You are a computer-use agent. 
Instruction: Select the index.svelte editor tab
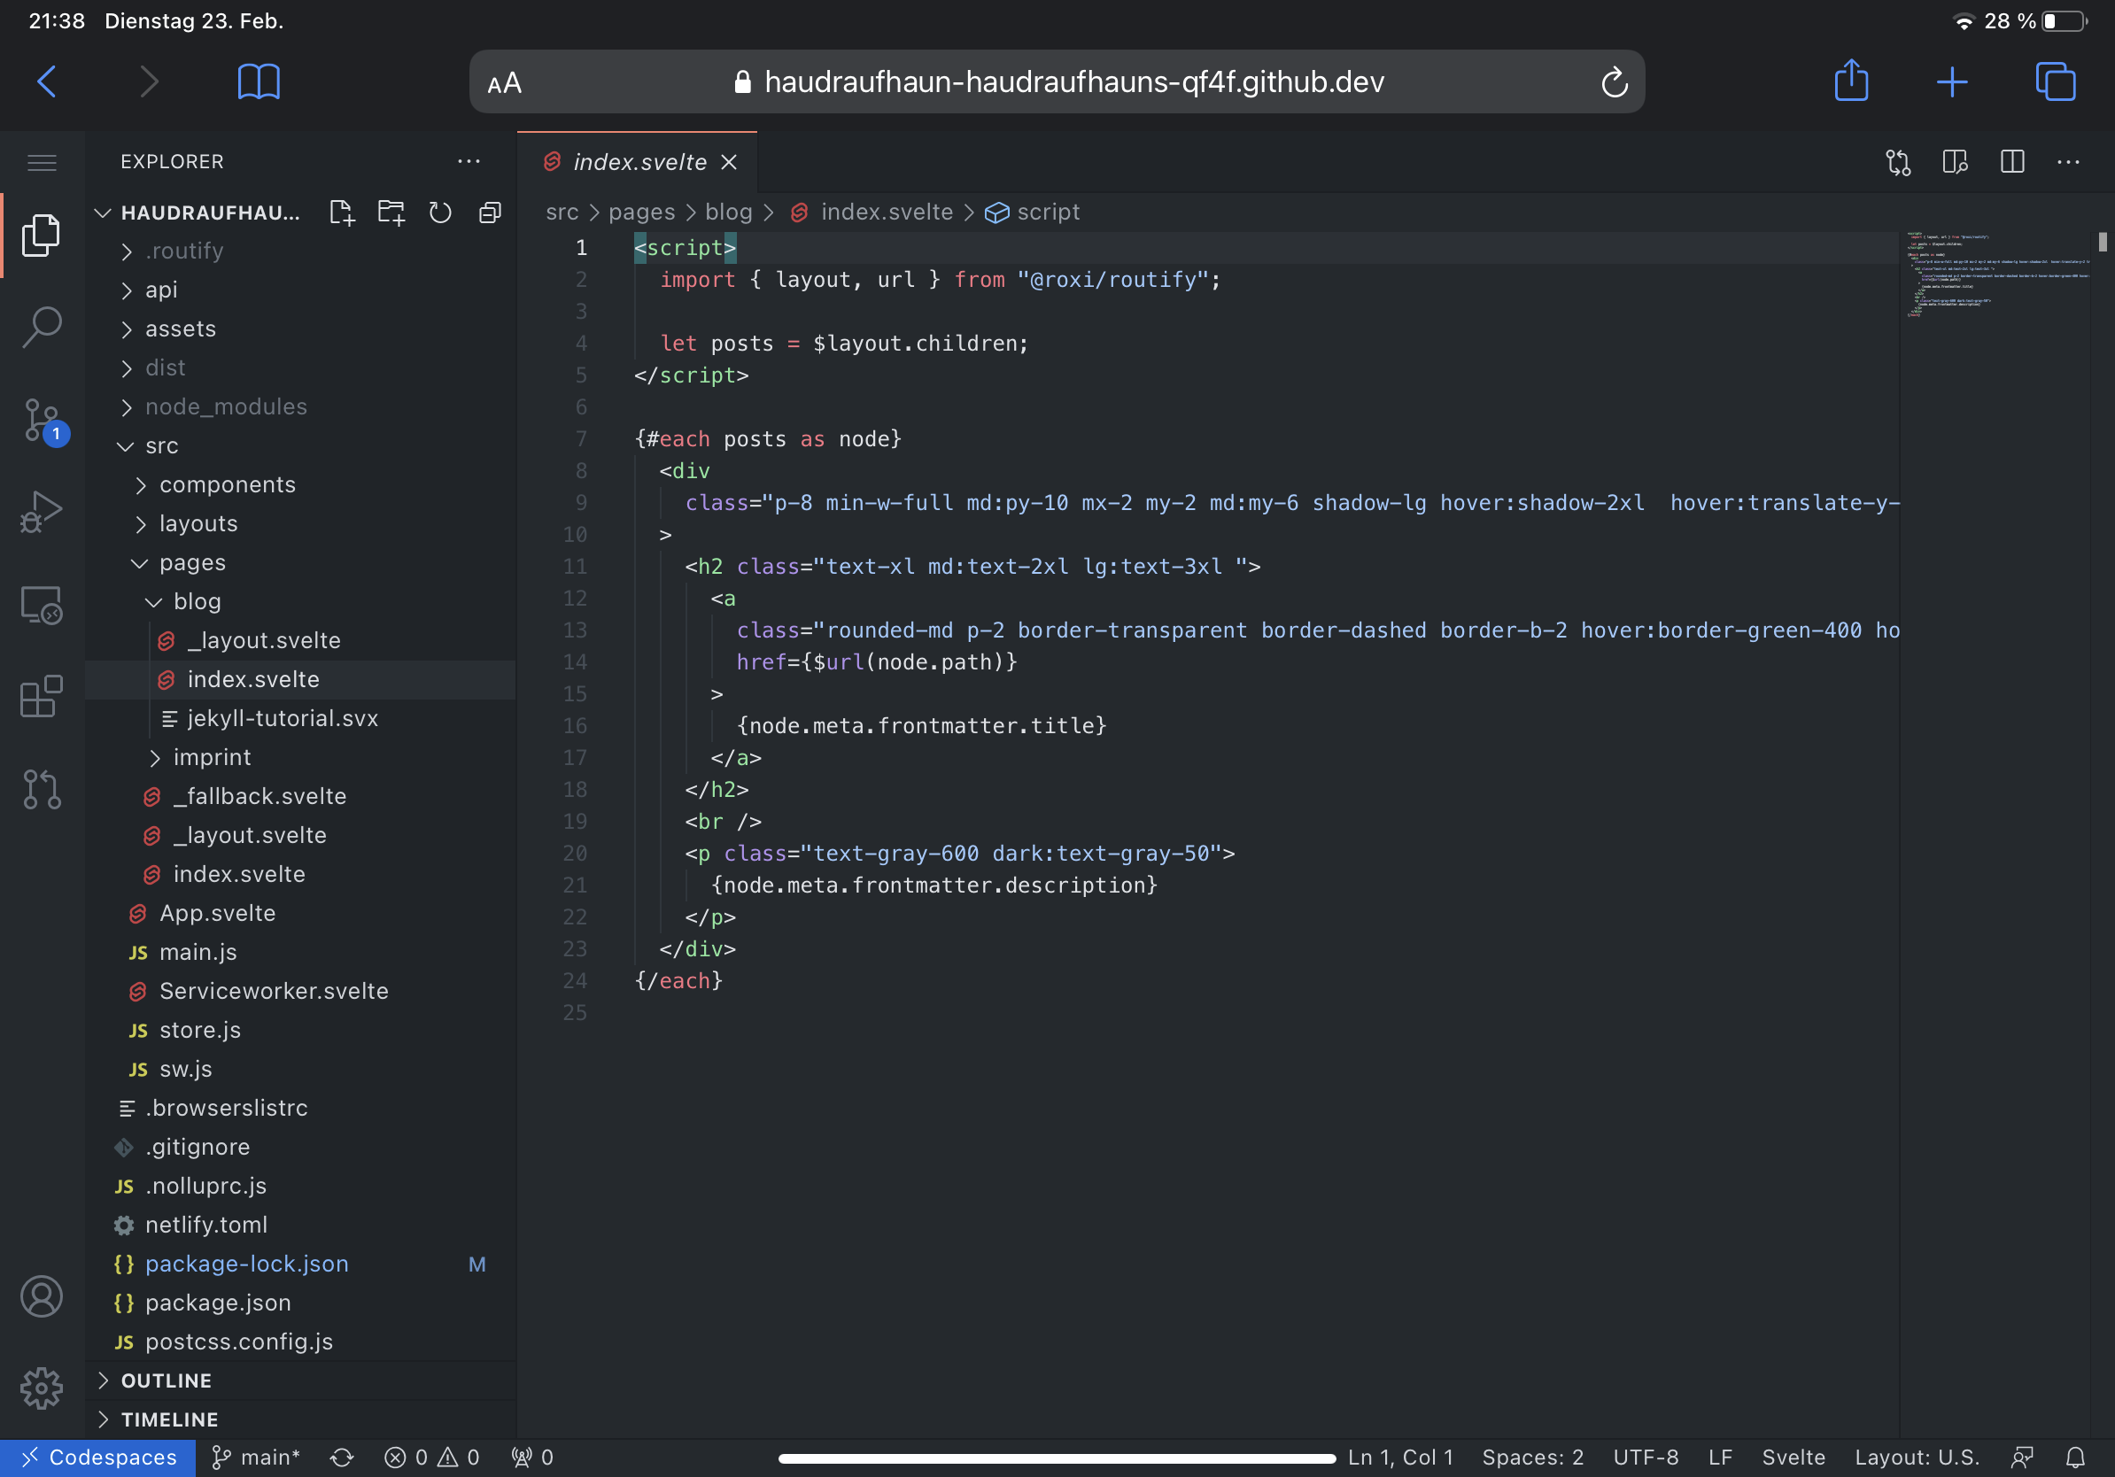tap(639, 162)
